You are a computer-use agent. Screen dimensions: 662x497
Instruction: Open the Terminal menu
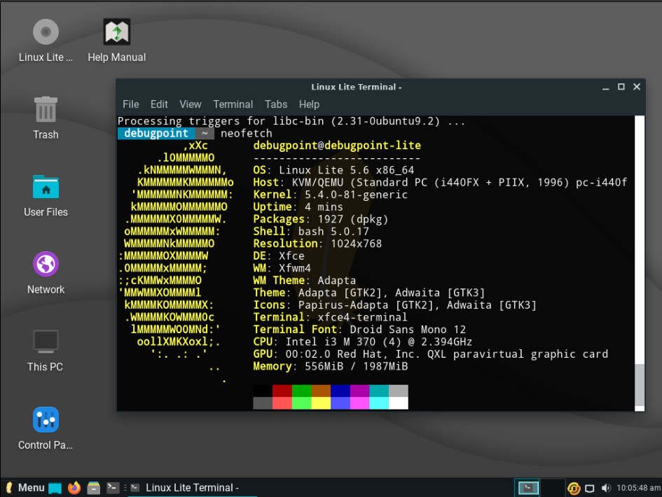pyautogui.click(x=233, y=104)
